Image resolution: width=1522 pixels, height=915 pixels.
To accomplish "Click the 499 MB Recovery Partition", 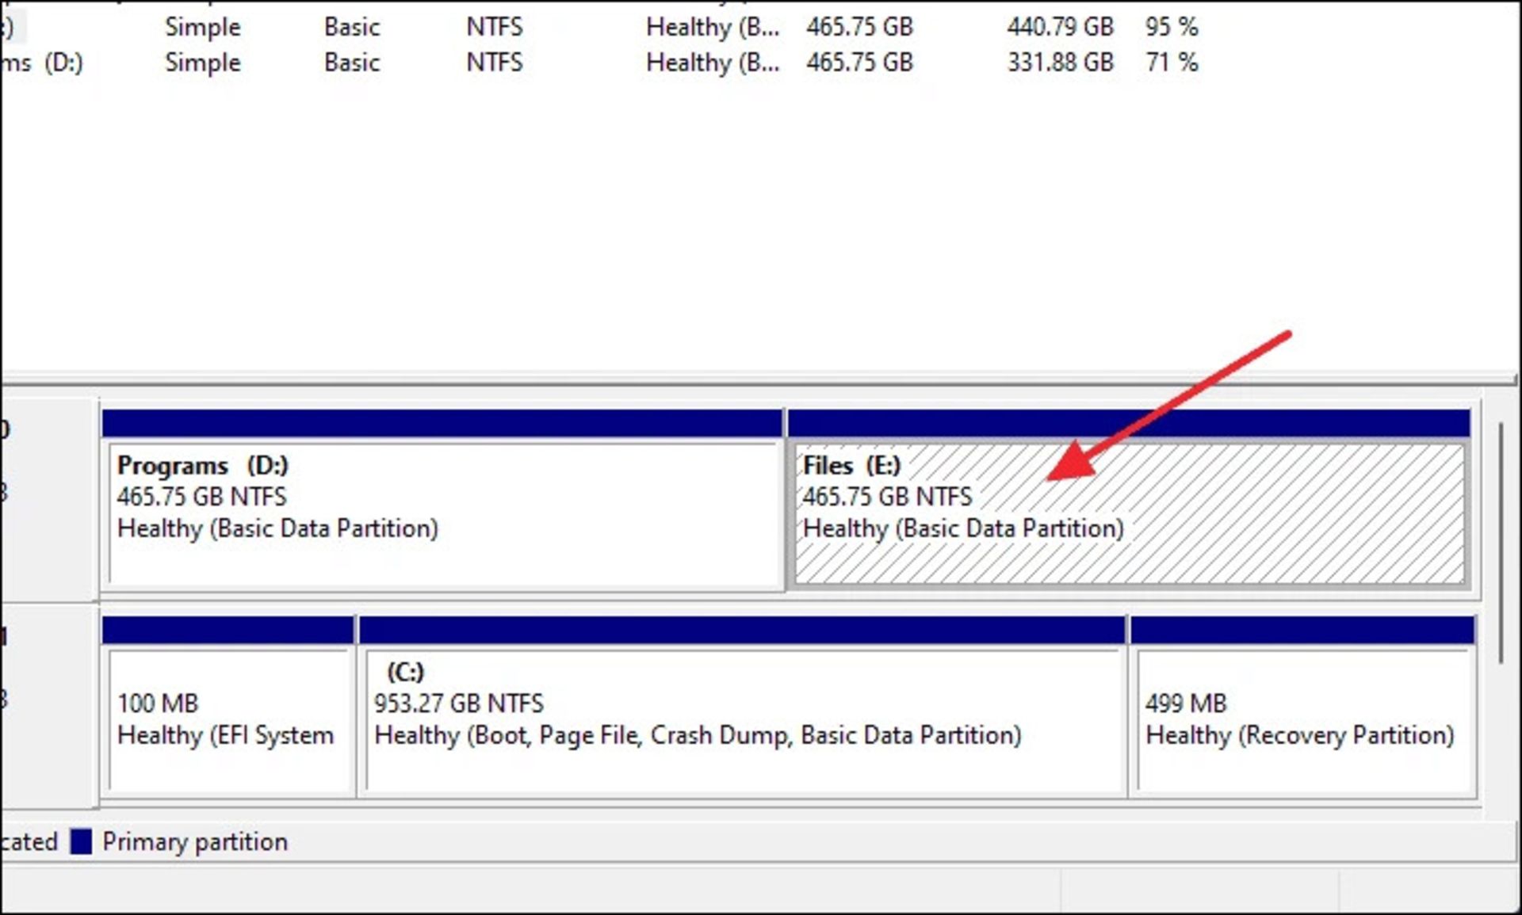I will (x=1305, y=719).
